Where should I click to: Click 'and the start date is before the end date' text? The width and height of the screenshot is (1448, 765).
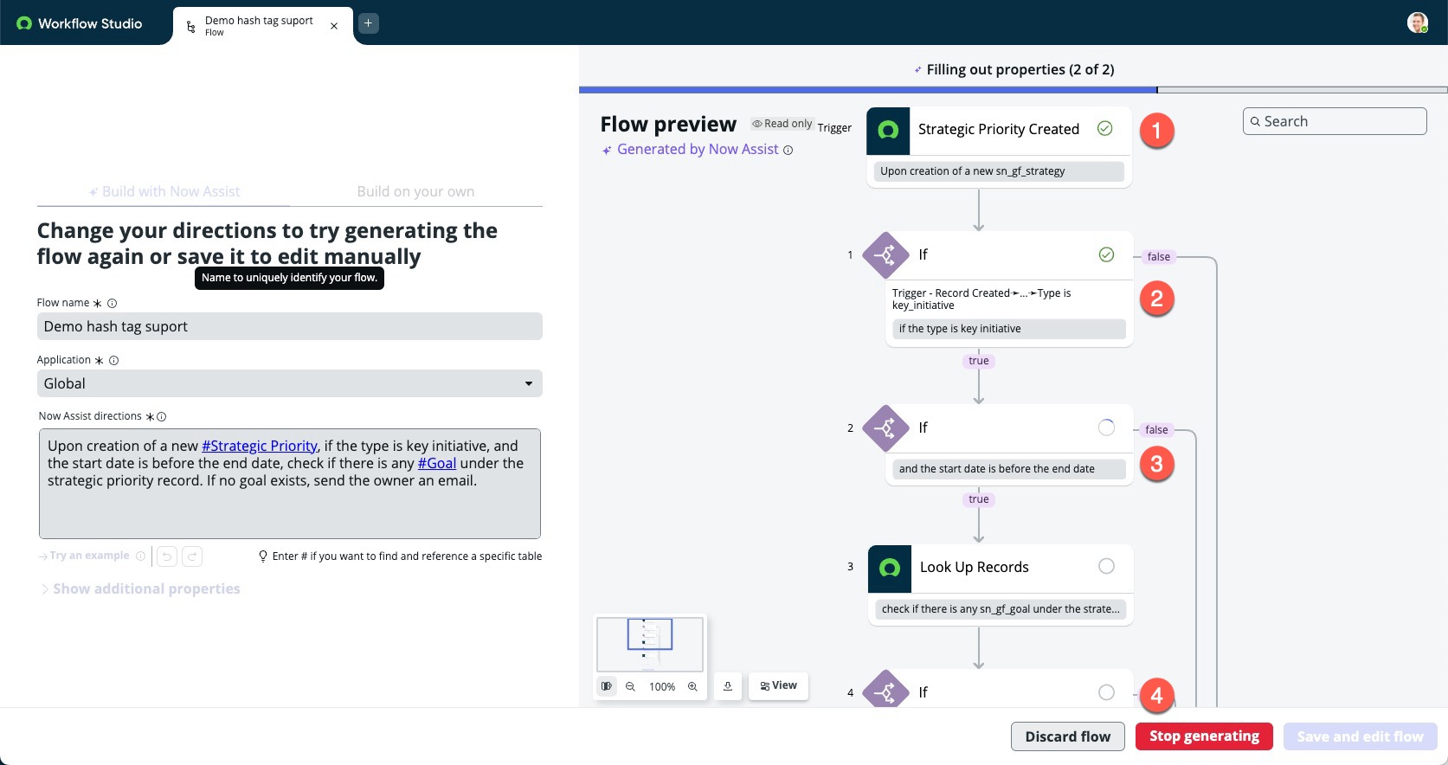pyautogui.click(x=1008, y=469)
